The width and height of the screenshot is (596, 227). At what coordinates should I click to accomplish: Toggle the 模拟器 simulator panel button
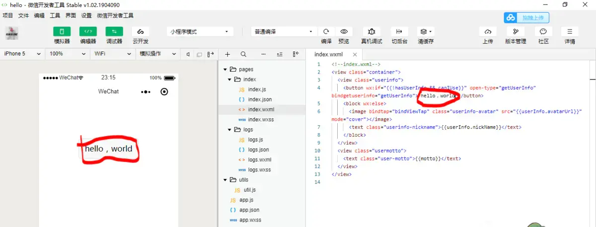coord(62,31)
